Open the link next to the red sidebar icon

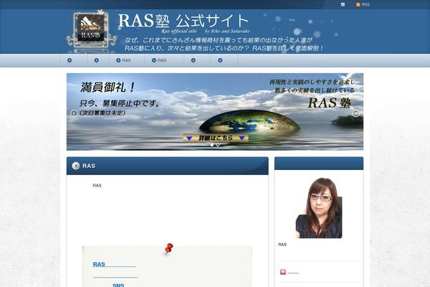293,273
